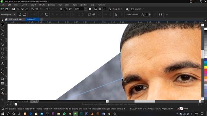207x116 pixels.
Task: Select the Text tool
Action: (x=2, y=63)
